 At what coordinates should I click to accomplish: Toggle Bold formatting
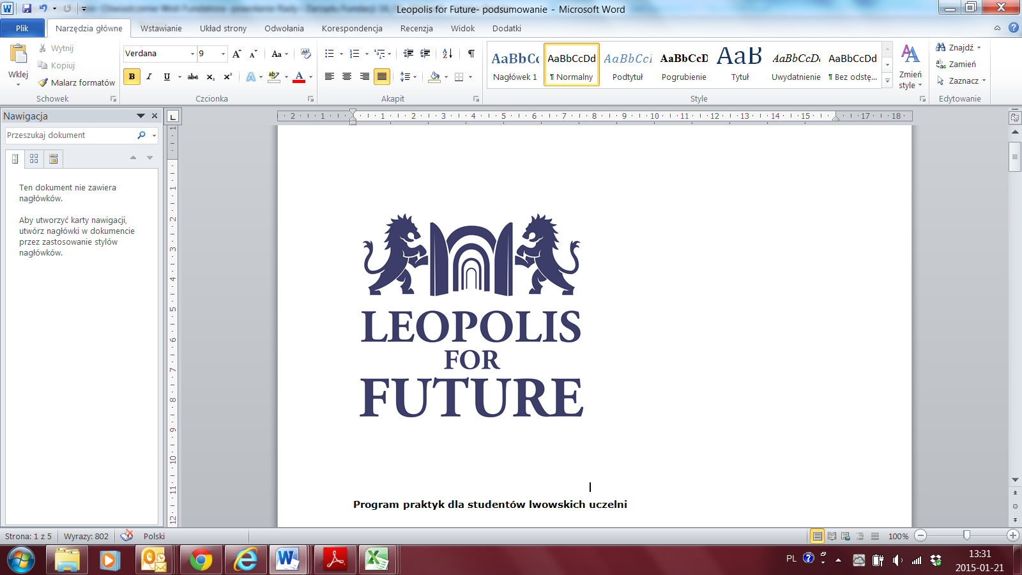(x=132, y=77)
